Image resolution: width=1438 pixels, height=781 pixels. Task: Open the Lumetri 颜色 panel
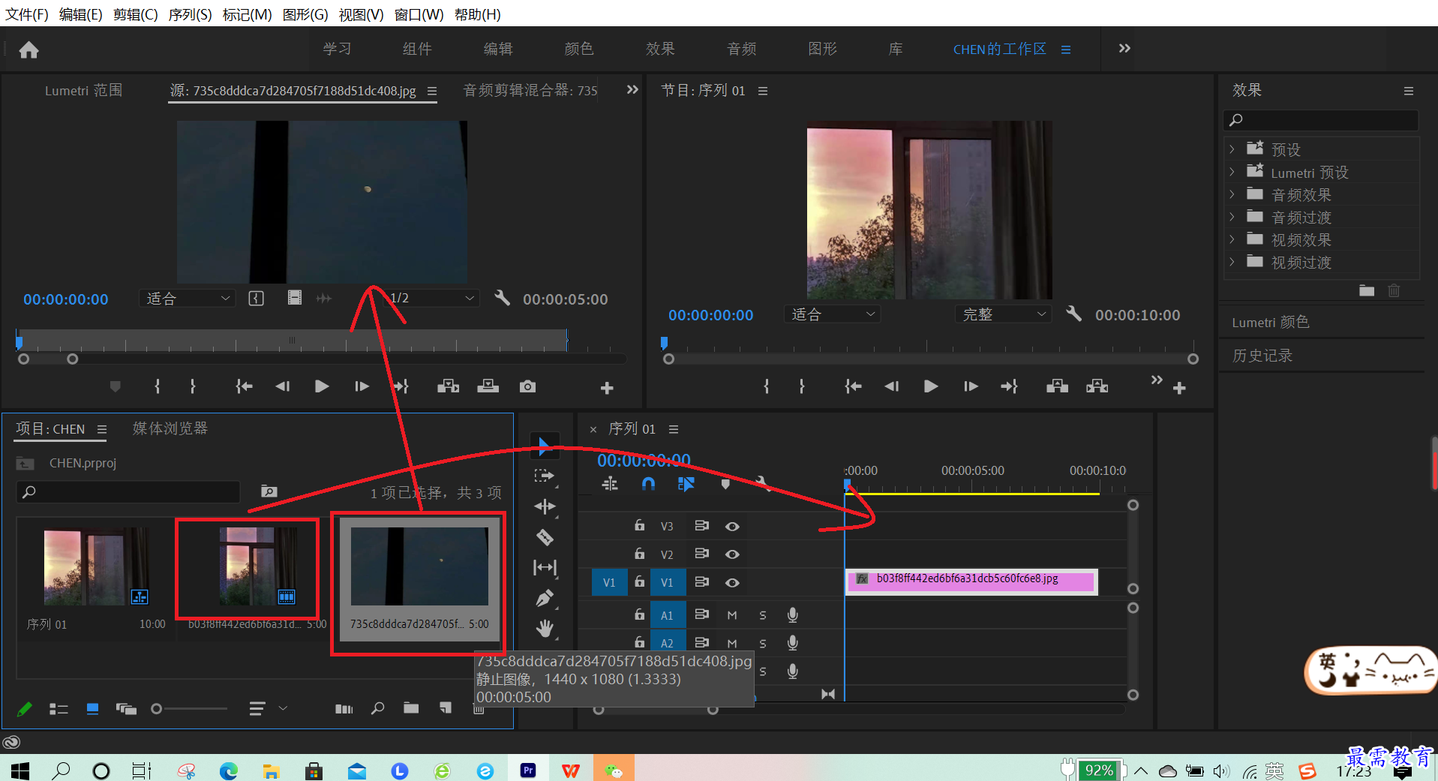[x=1270, y=322]
